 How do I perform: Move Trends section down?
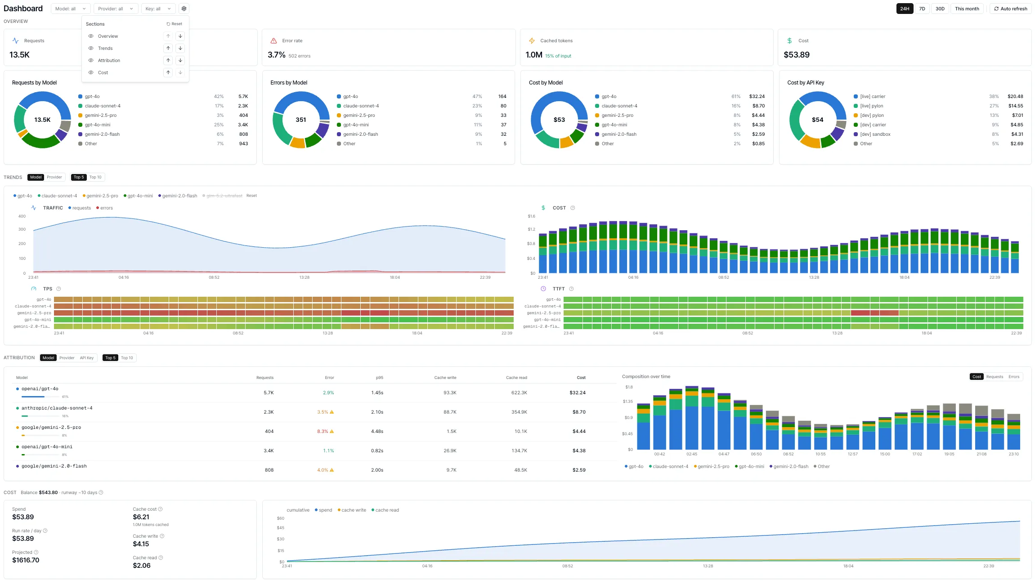tap(180, 48)
